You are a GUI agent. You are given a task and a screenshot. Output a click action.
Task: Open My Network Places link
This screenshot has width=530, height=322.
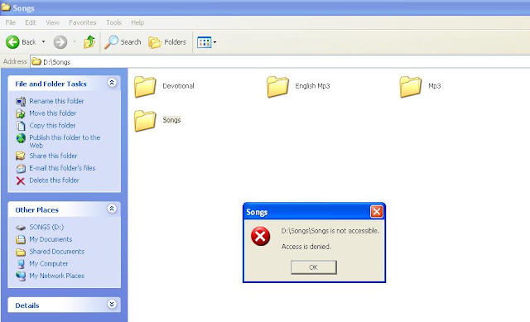tap(56, 276)
